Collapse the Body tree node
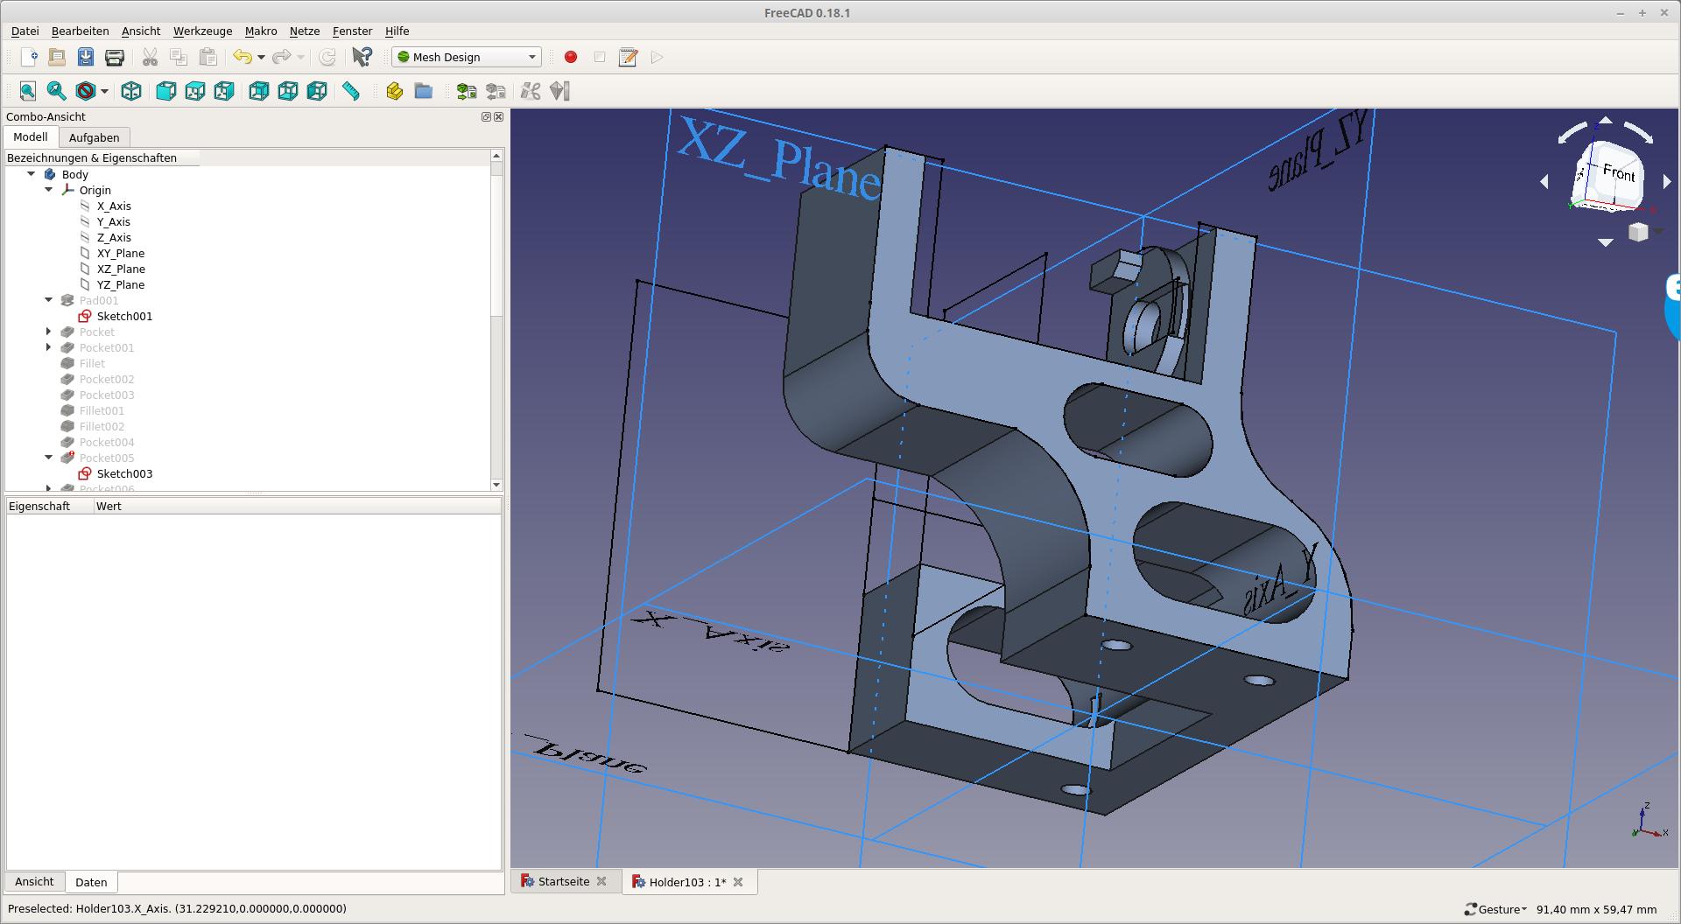The height and width of the screenshot is (924, 1681). pos(32,174)
